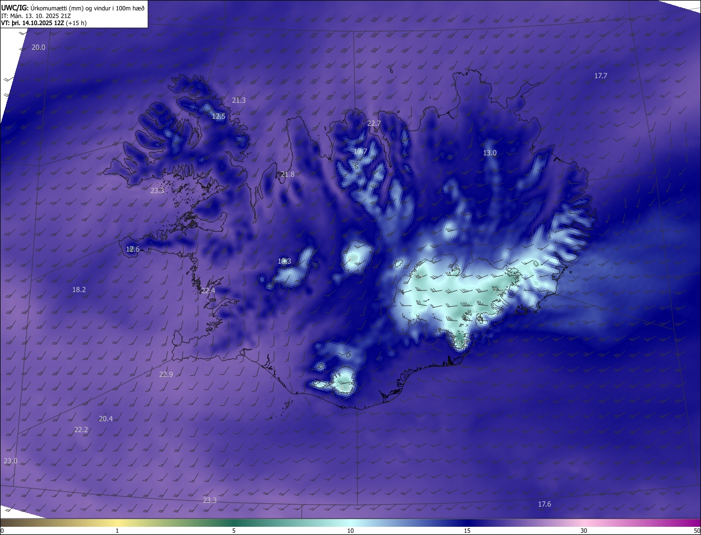Pick the dark green band above tick 5
Viewport: 701px width, 535px height.
(x=234, y=523)
